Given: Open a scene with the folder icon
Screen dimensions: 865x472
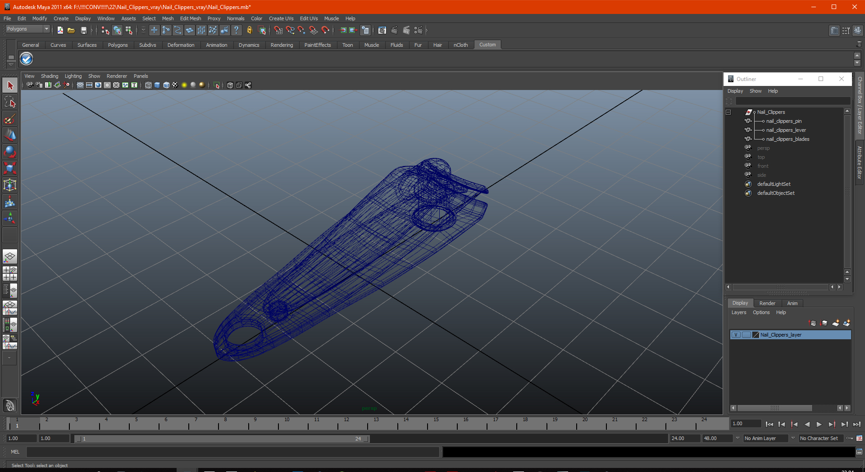Looking at the screenshot, I should (71, 30).
